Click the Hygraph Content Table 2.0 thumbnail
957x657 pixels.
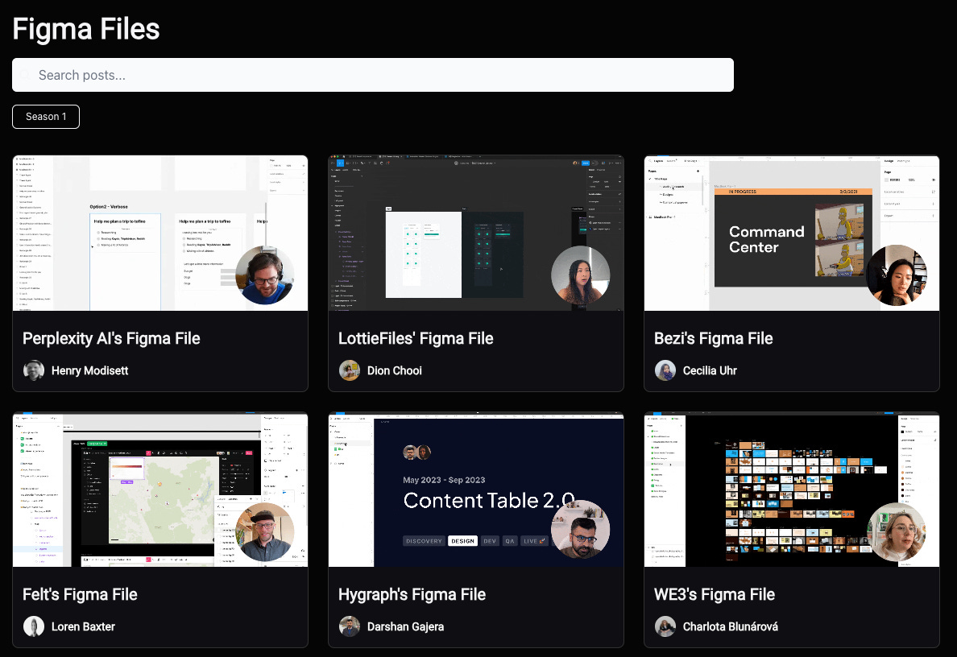pyautogui.click(x=475, y=489)
